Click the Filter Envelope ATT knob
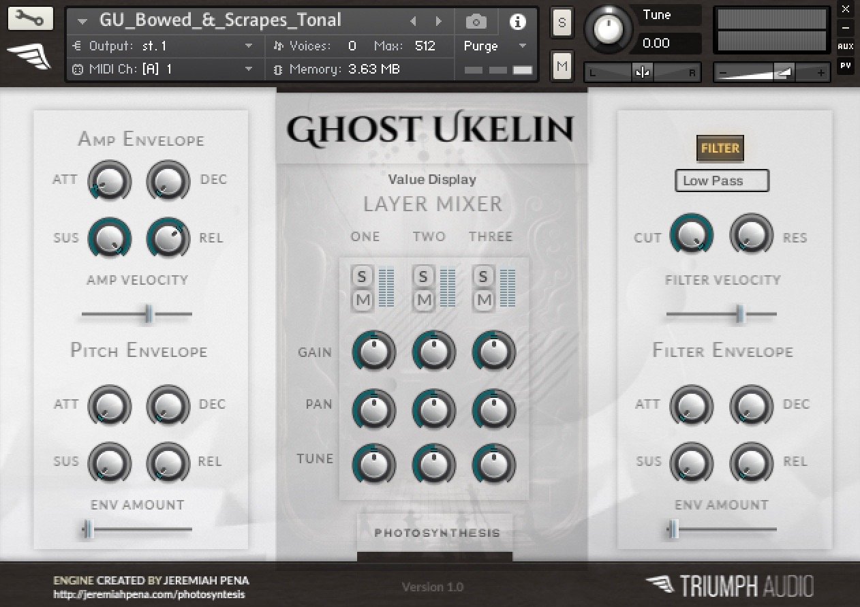Viewport: 860px width, 607px height. point(692,407)
